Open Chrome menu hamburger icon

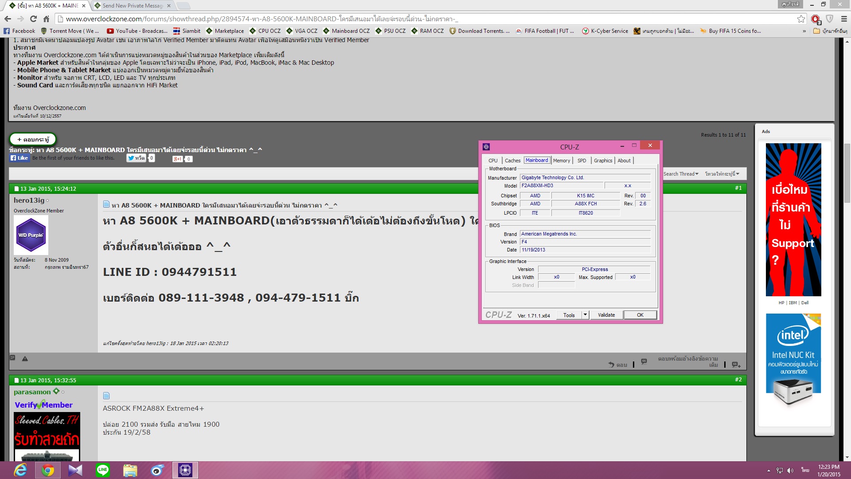tap(844, 19)
